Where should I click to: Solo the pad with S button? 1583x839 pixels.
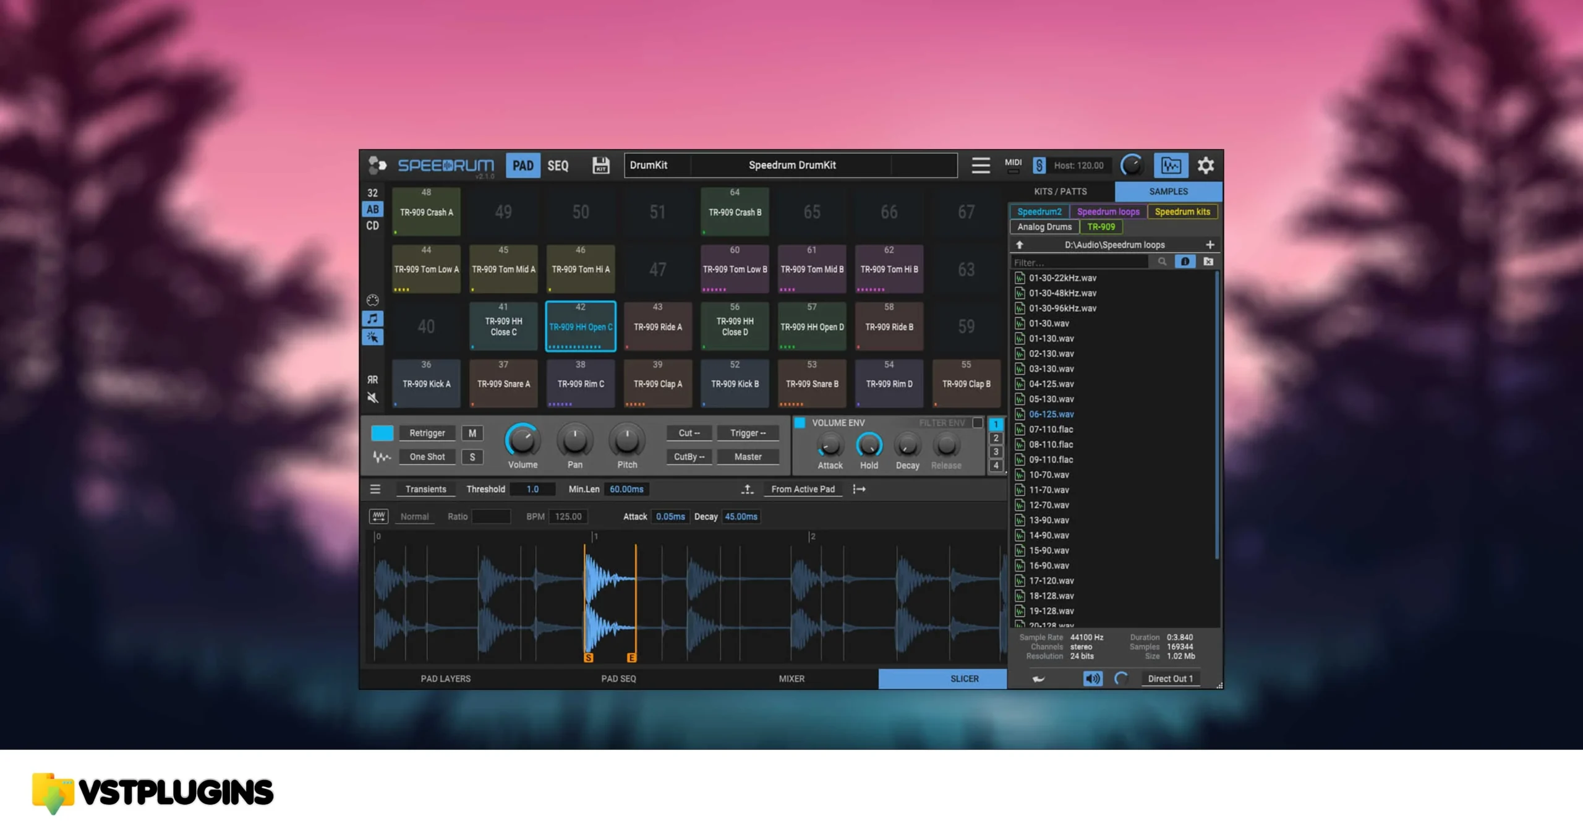coord(472,457)
